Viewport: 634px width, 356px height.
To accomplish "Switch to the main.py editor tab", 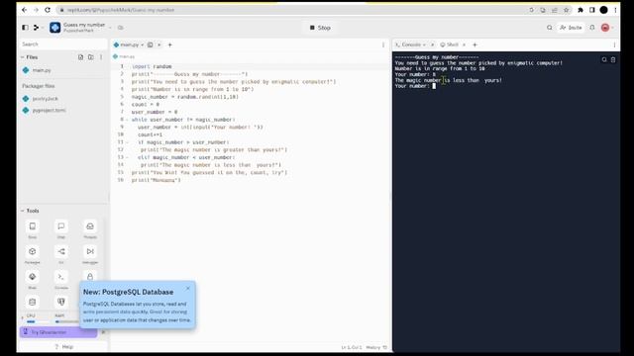I will 129,44.
